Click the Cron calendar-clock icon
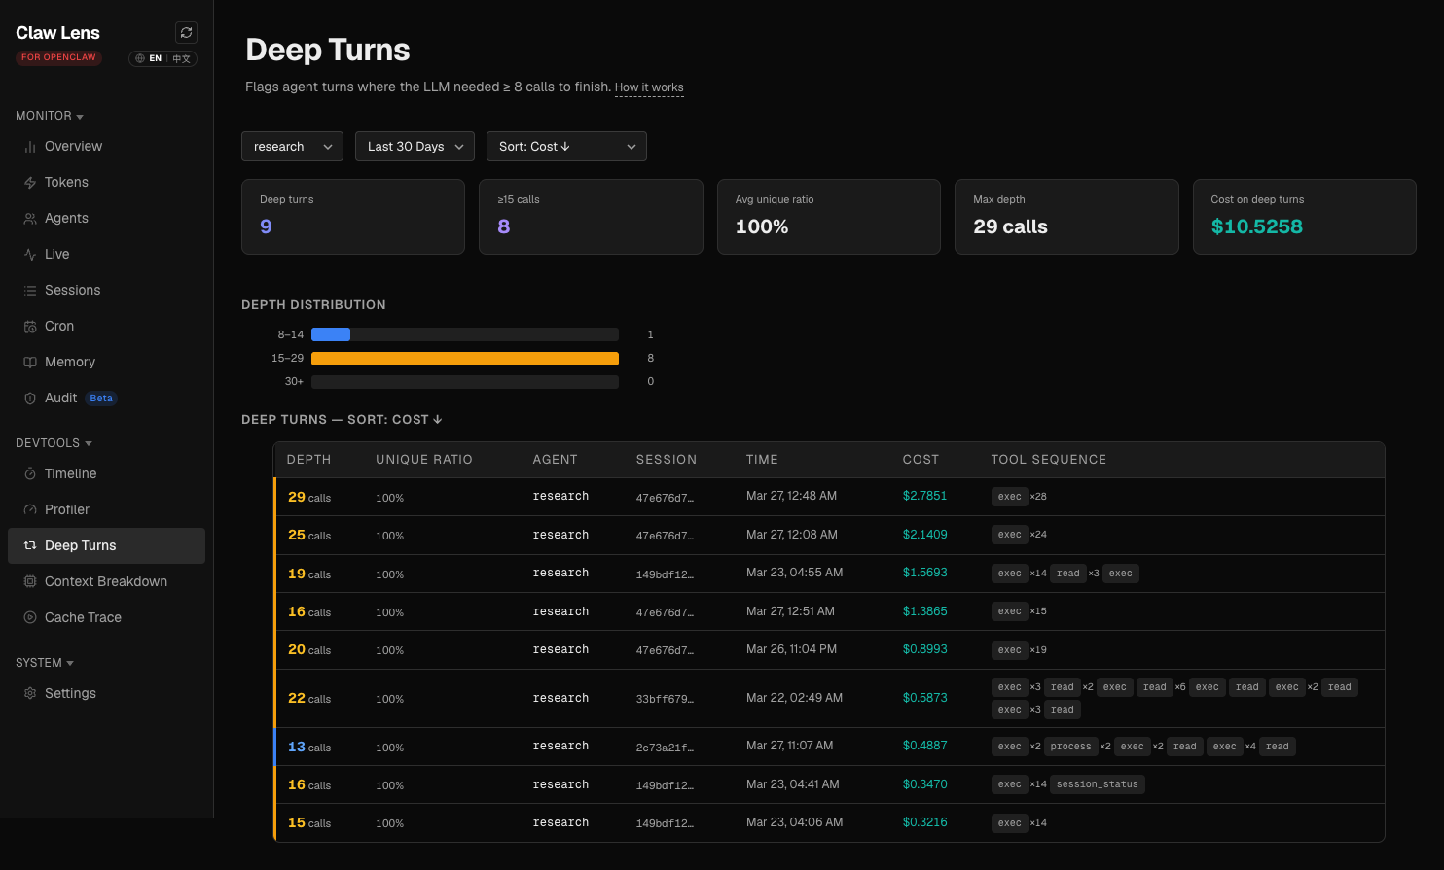 tap(30, 327)
